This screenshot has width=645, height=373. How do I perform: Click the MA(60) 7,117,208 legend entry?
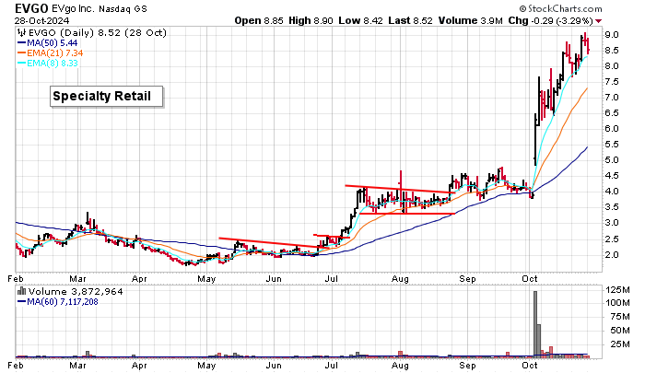[57, 301]
